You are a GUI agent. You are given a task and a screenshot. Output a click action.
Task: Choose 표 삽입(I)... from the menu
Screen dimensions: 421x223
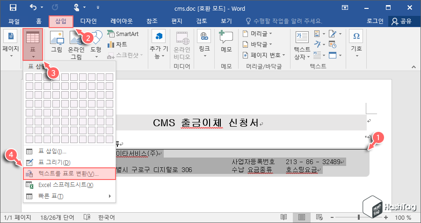point(70,151)
